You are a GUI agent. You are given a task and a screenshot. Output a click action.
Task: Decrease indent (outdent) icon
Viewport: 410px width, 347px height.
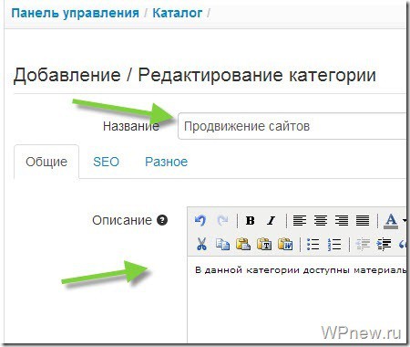[x=363, y=245]
